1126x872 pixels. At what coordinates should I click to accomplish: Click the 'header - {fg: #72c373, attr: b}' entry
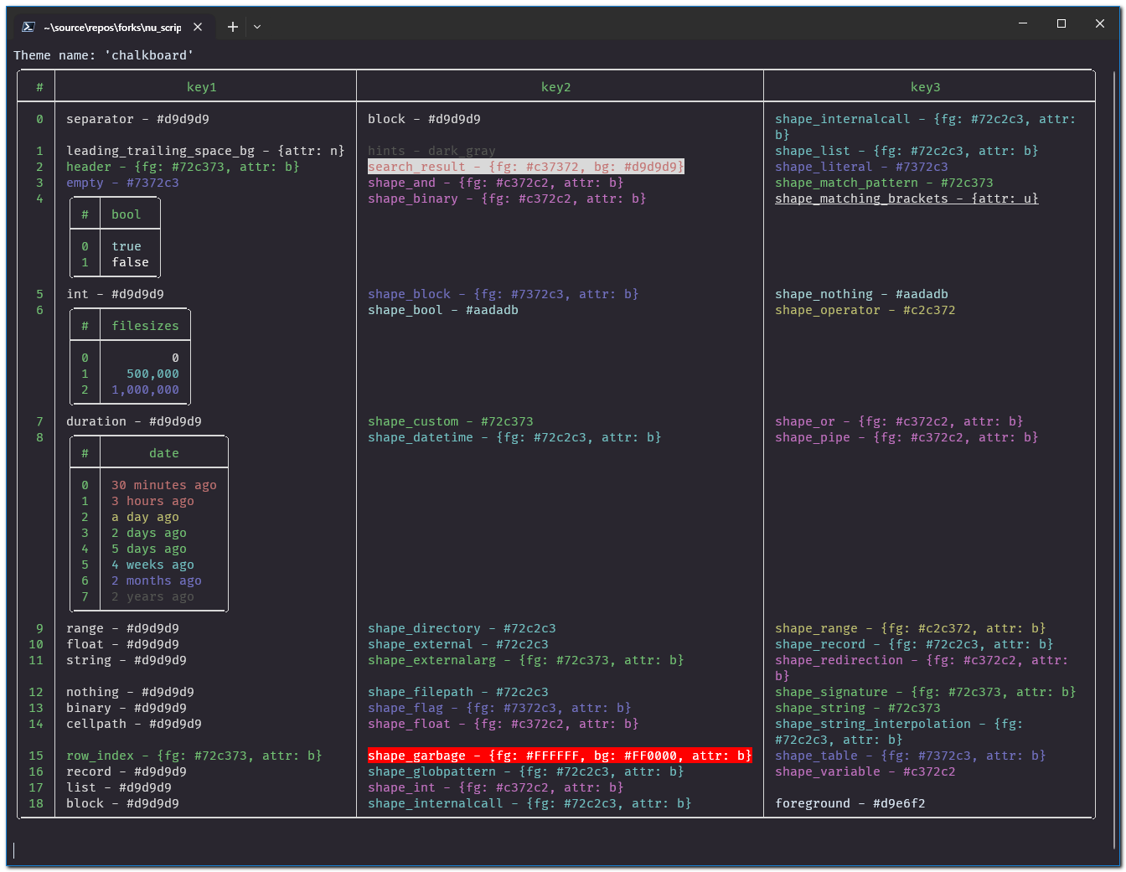[x=183, y=167]
